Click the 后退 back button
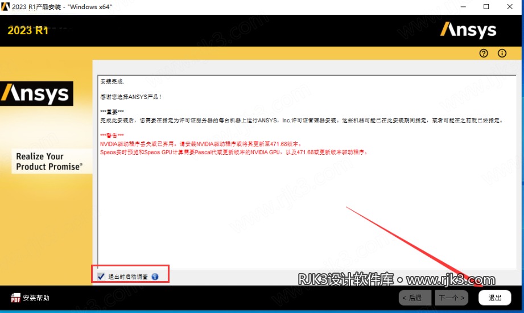This screenshot has height=313, width=524. tap(415, 298)
